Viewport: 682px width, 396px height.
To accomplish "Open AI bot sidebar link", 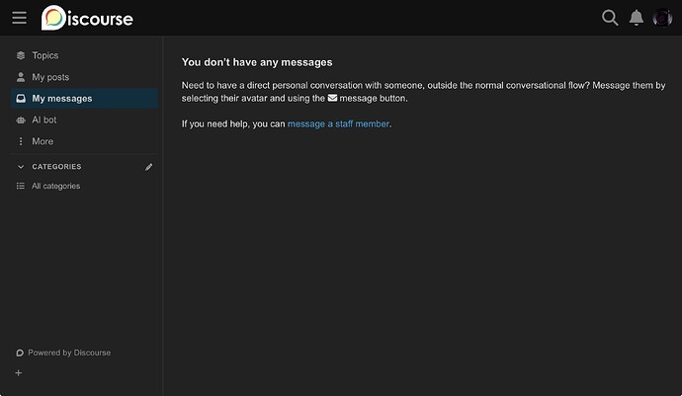I will (84, 119).
